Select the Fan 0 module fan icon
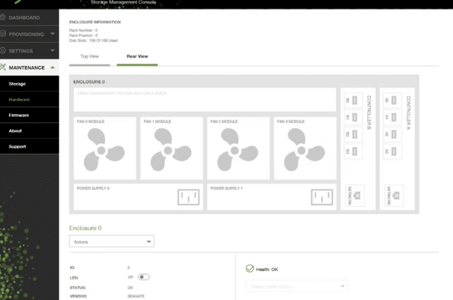 pyautogui.click(x=104, y=150)
